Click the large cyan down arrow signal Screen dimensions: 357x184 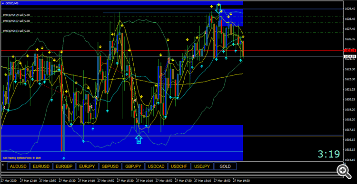[218, 9]
